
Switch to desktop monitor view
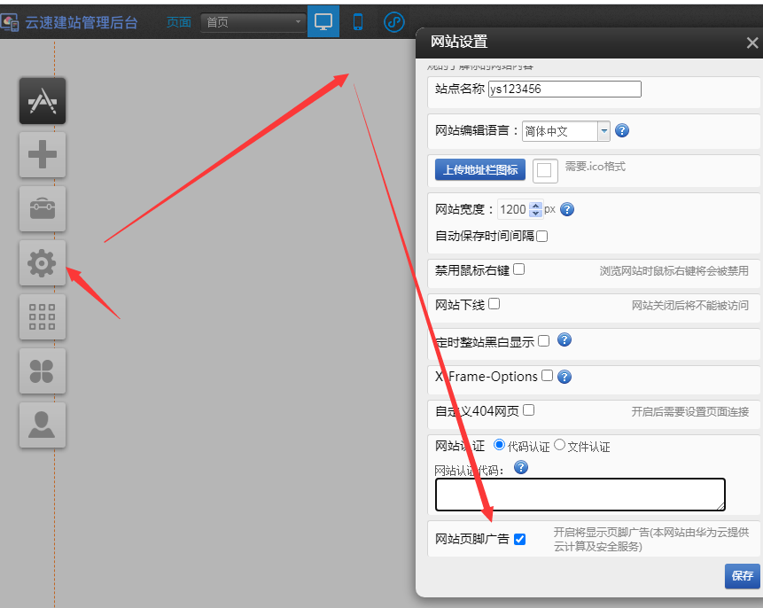click(x=323, y=21)
